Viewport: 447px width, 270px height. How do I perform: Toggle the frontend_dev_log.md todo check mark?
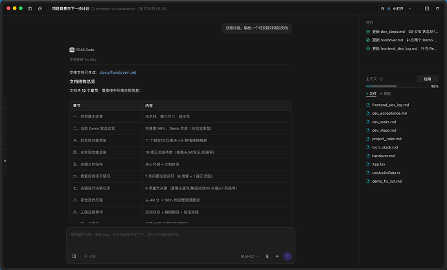(368, 48)
